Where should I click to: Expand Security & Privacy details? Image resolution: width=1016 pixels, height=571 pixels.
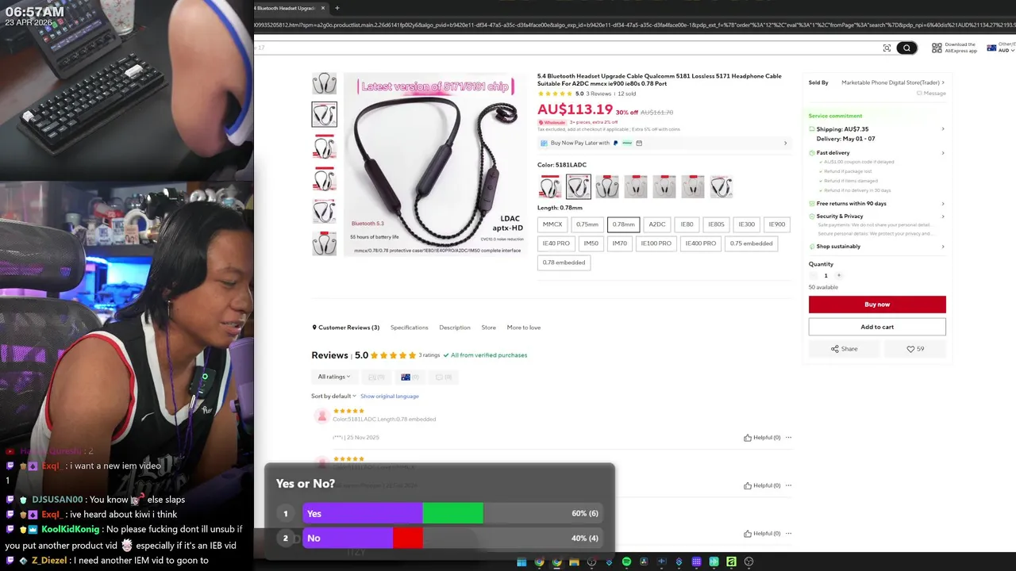(943, 217)
